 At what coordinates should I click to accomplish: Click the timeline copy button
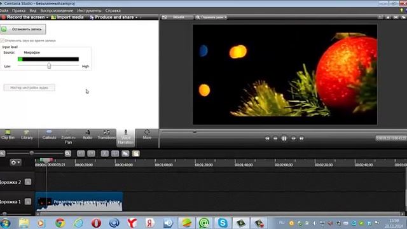tap(125, 153)
